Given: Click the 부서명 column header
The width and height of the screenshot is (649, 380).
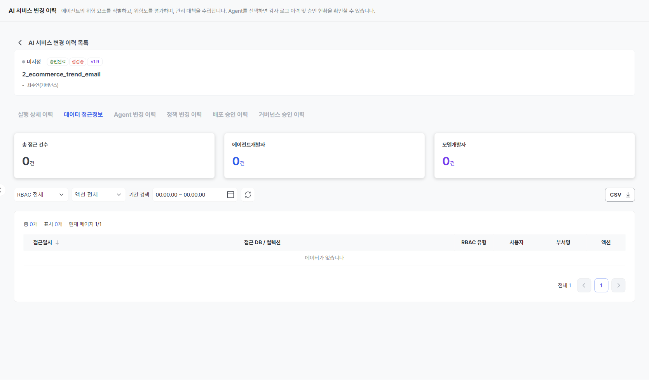Looking at the screenshot, I should pyautogui.click(x=563, y=242).
